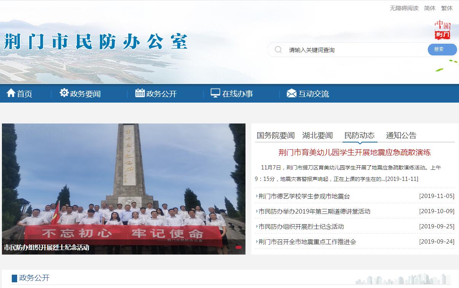Switch to 繁体 traditional Chinese
Screen dimensions: 459x288
coord(447,8)
